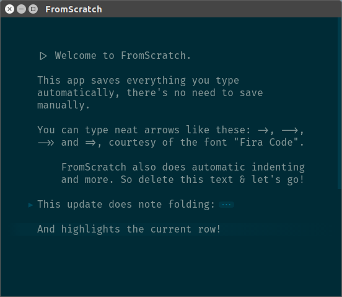Screen dimensions: 342x297
Task: Click the vertical scrollbar thumb at right edge
Action: tap(340, 104)
